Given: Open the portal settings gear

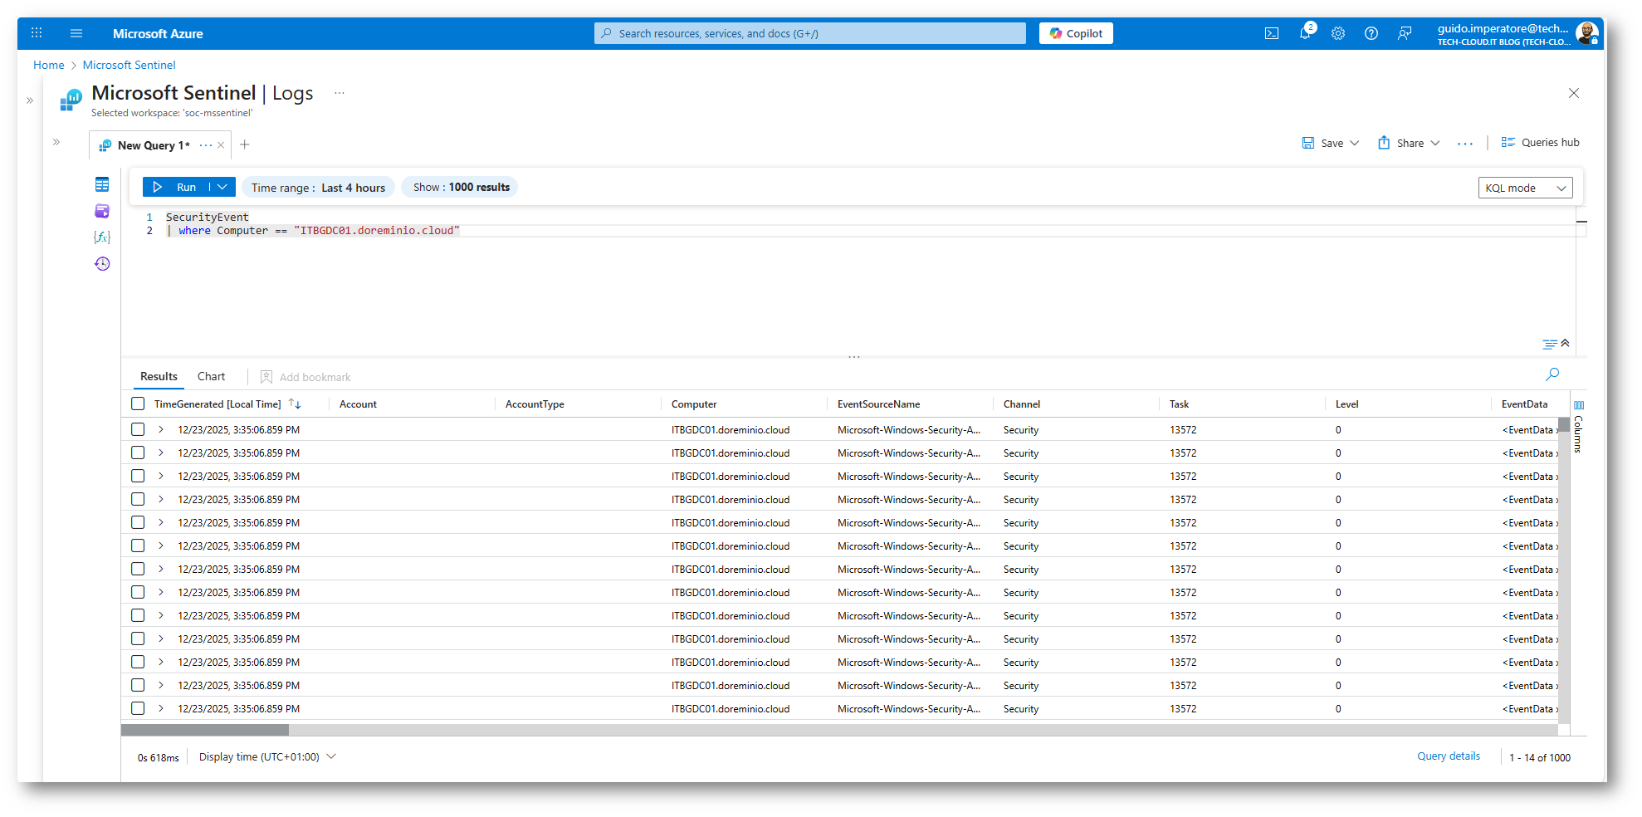Looking at the screenshot, I should pos(1337,34).
